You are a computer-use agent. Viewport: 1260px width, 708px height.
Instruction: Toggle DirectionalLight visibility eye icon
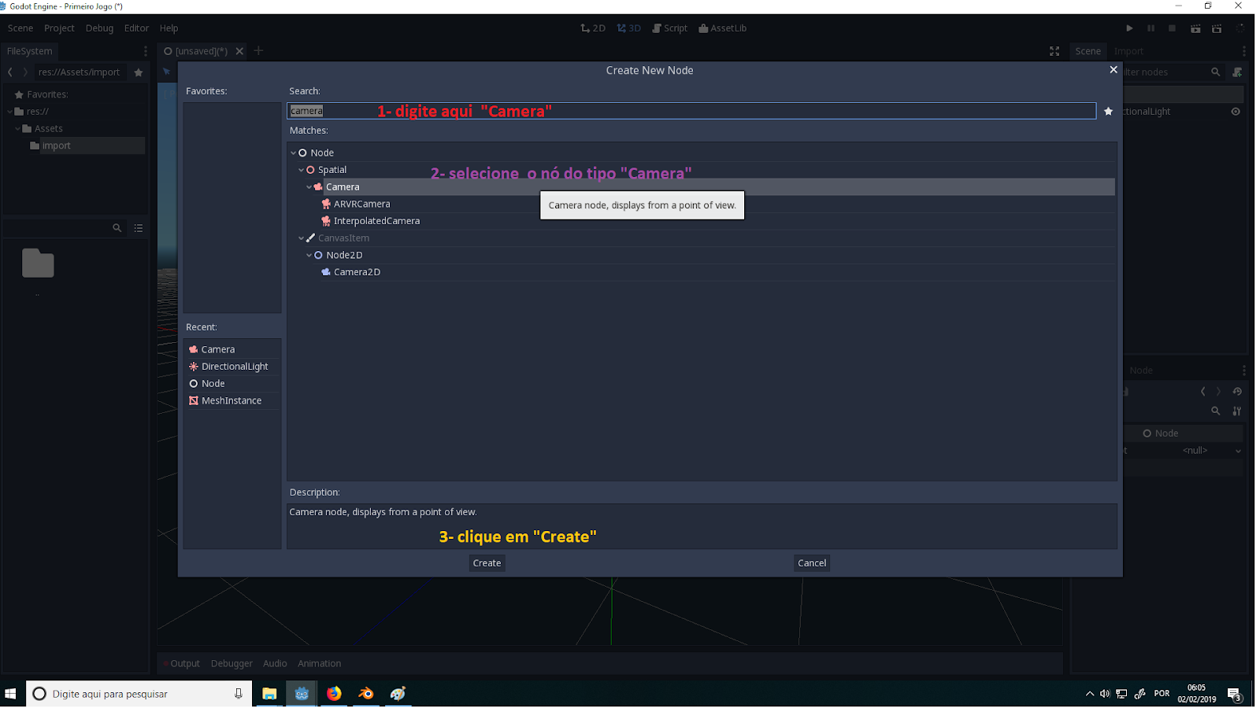pos(1236,112)
